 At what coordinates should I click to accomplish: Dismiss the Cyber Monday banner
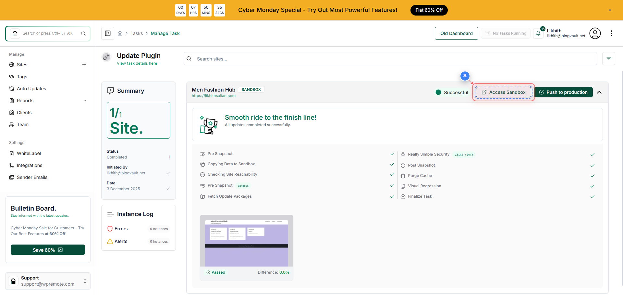[610, 10]
